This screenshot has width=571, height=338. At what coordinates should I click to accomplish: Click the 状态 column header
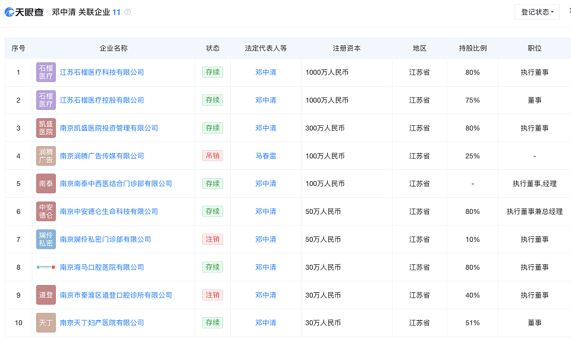[x=213, y=48]
